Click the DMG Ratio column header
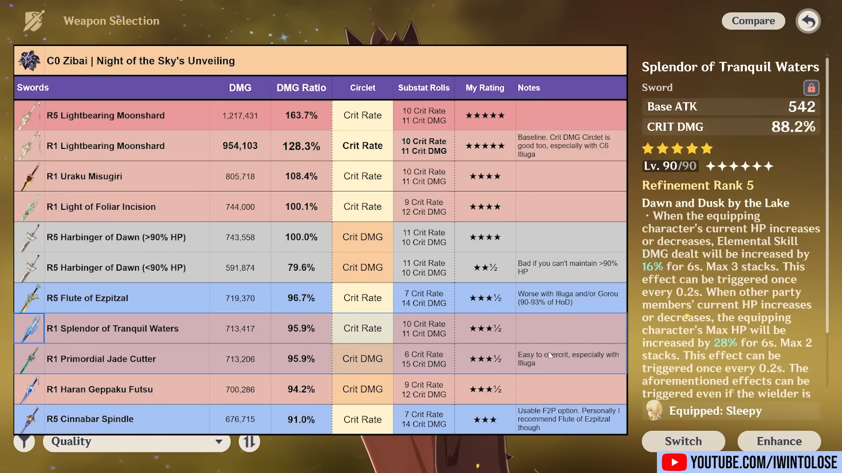The image size is (842, 473). point(301,88)
